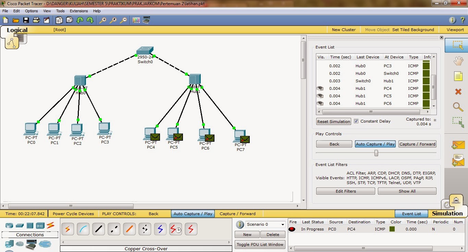Click the green Color swatch for PC0 PDU
Image resolution: width=468 pixels, height=252 pixels.
(x=392, y=229)
